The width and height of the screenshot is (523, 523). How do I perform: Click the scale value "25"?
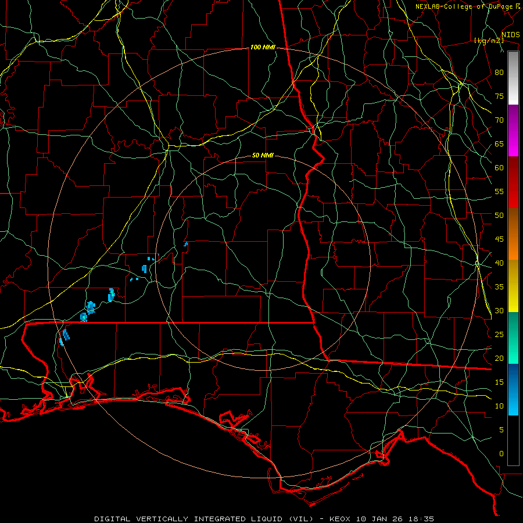(x=499, y=335)
